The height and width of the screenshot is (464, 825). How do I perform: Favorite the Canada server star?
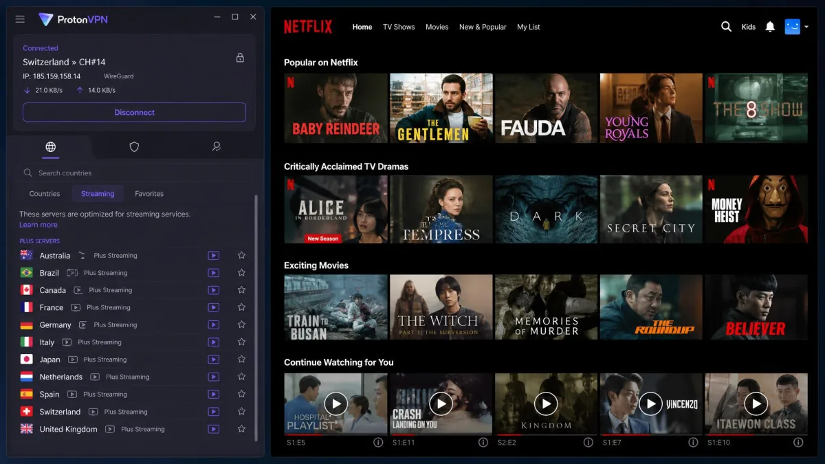[x=241, y=290]
